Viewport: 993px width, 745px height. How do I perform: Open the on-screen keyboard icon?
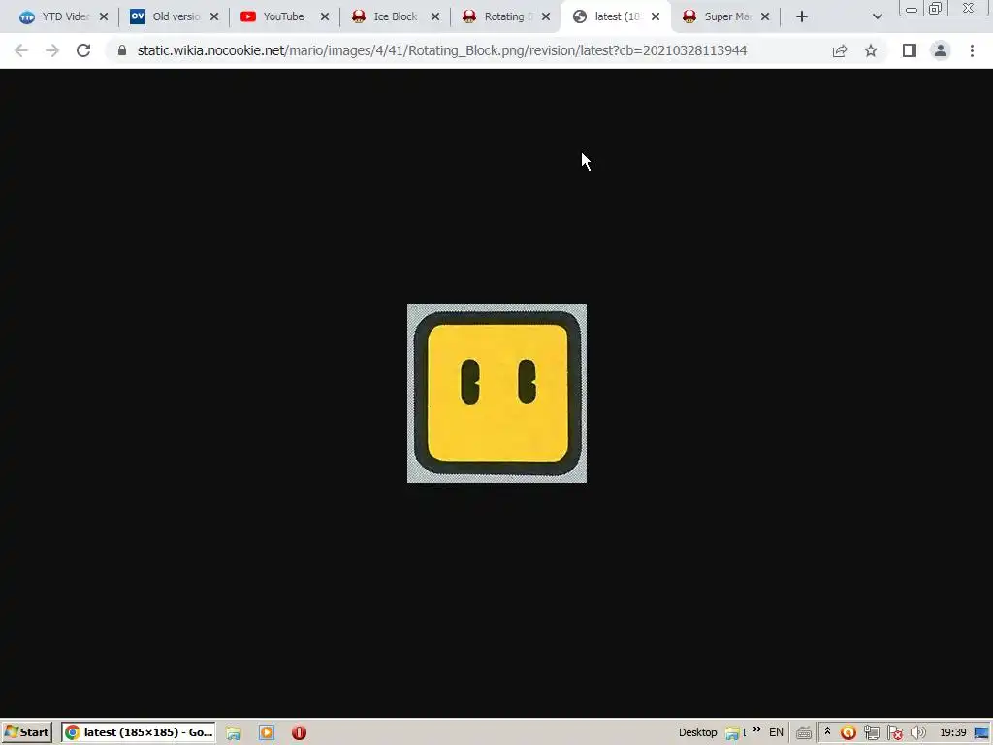804,733
